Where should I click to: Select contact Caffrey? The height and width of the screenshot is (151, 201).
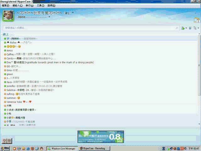point(30,54)
